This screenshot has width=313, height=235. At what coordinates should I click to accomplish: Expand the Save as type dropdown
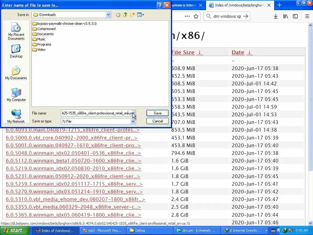click(133, 121)
